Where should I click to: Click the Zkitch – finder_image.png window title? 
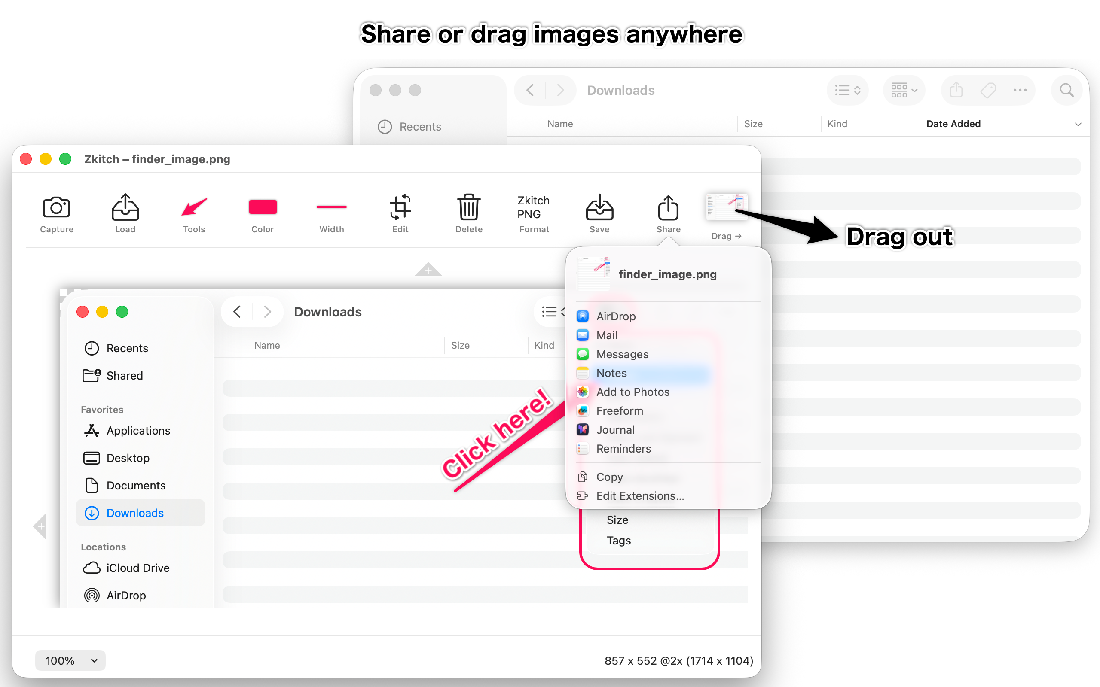157,159
